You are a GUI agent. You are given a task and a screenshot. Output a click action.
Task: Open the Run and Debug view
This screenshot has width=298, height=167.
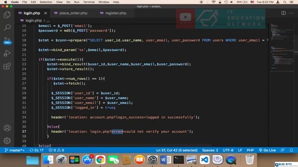[7, 53]
